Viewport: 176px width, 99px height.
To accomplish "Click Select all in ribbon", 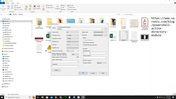I will point(70,5).
